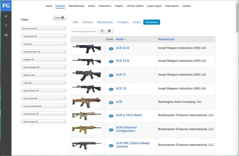Viewport: 239px width, 156px height.
Task: Open the Firearms menu item
Action: coord(60,6)
